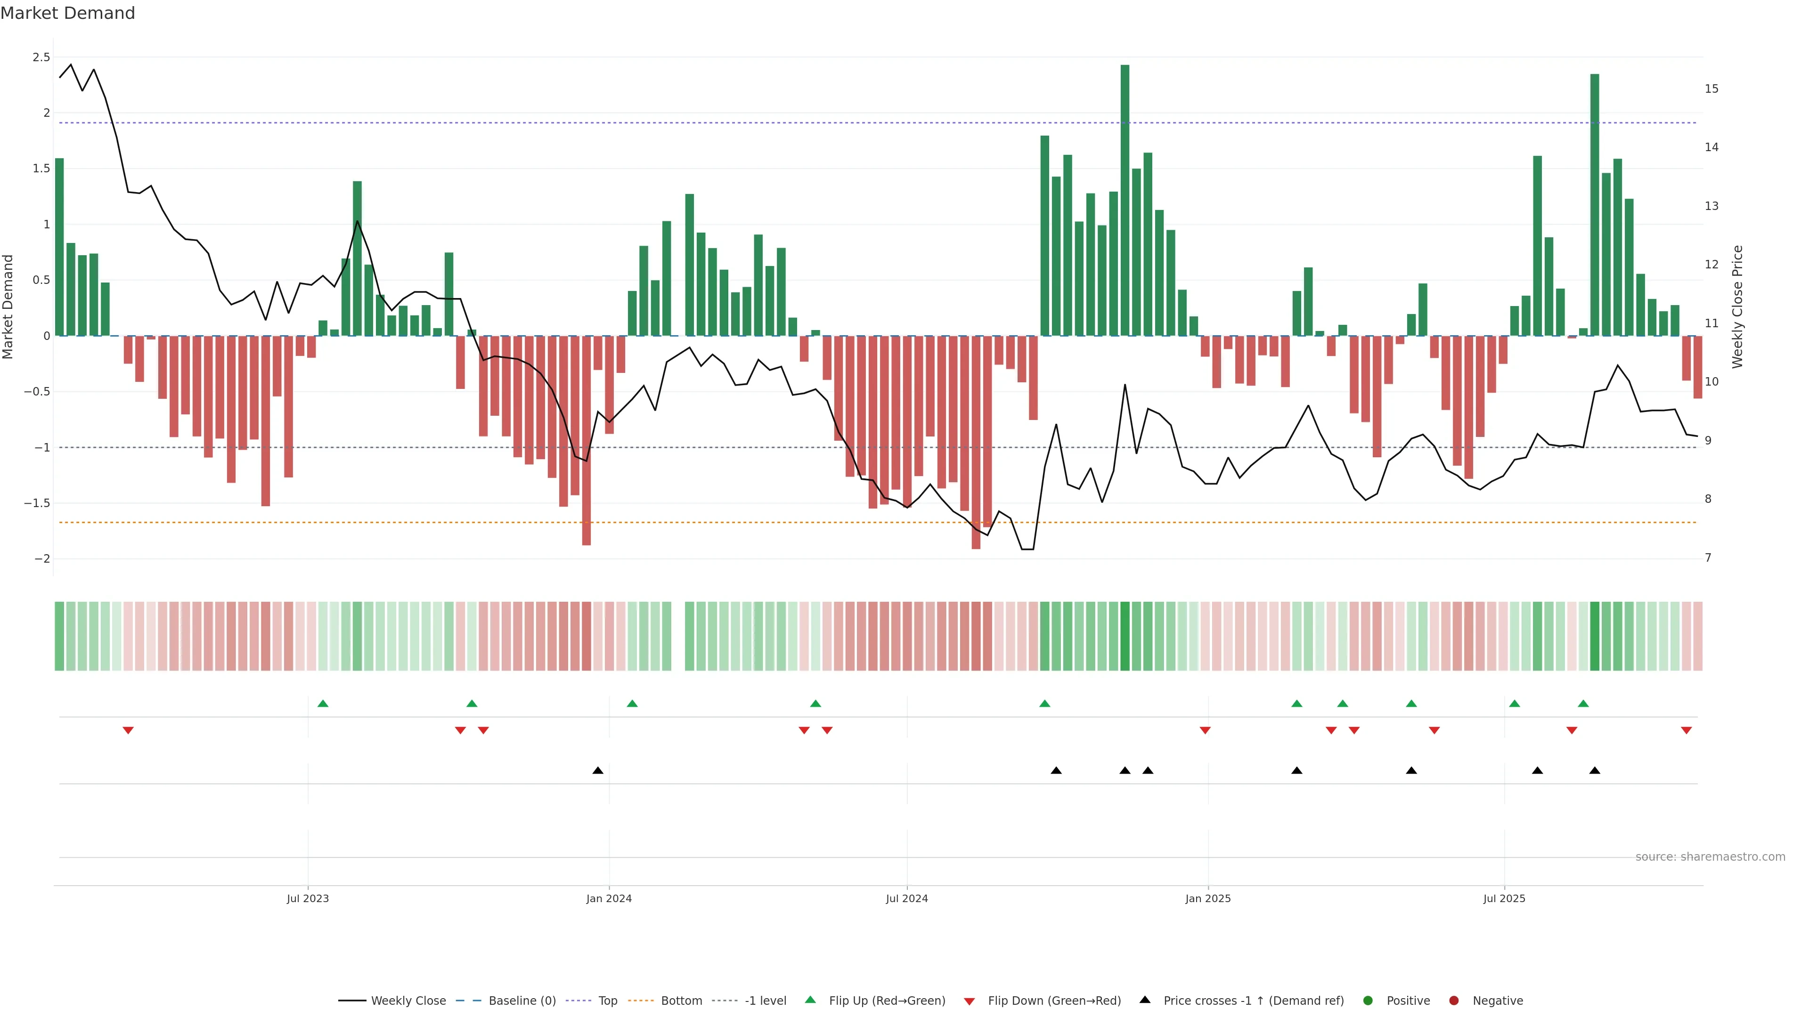This screenshot has width=1809, height=1017.
Task: Click the earliest black price-cross triangle near Jan 2024
Action: pyautogui.click(x=598, y=771)
